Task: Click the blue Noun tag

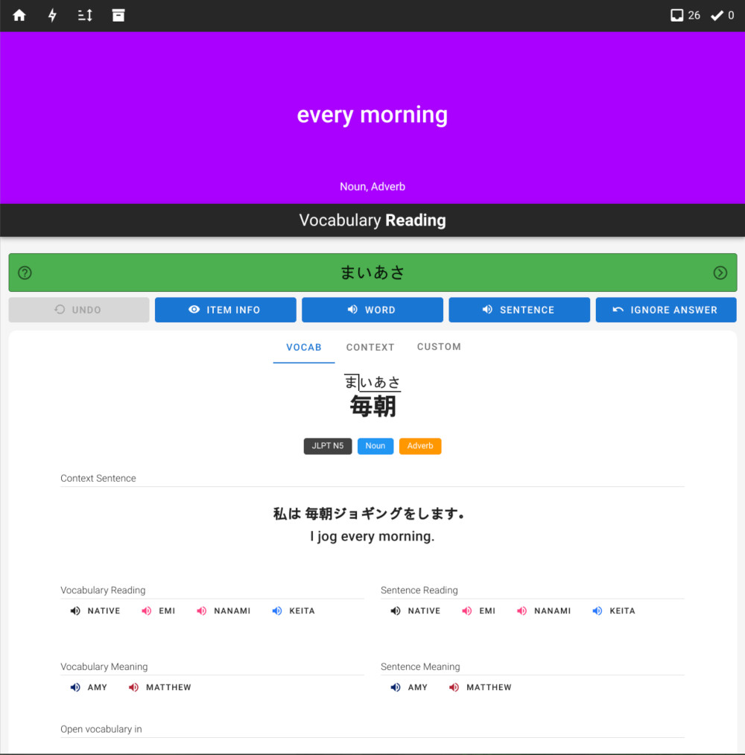Action: (x=375, y=446)
